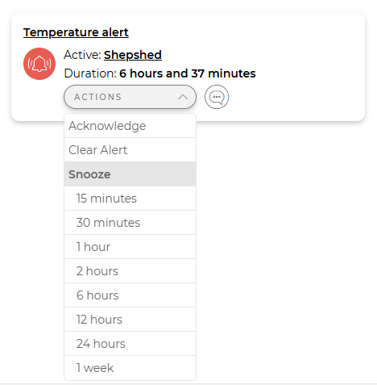Snooze alert for 30 minutes

130,223
